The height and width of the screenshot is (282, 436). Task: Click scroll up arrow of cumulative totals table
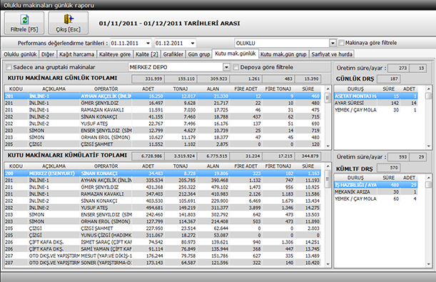[x=328, y=166]
